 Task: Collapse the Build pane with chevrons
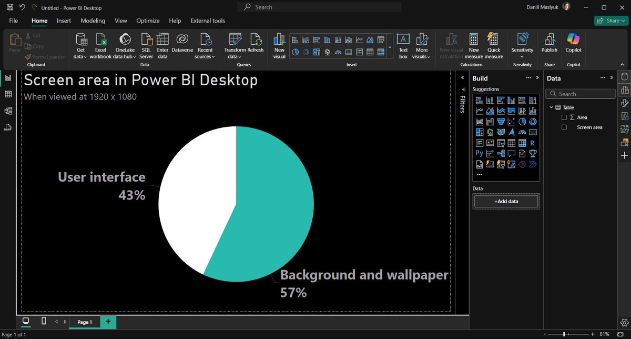pos(537,78)
